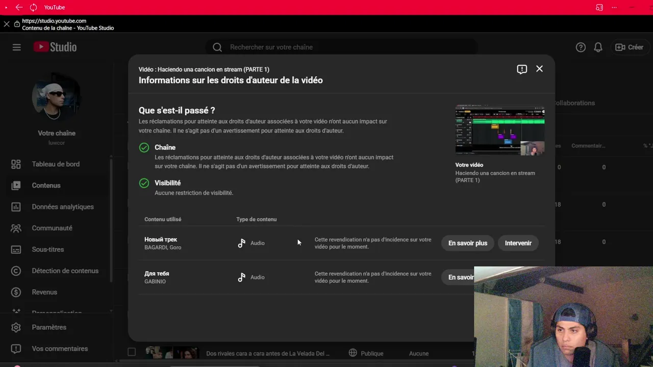Open Communauté in the sidebar
Viewport: 653px width, 367px height.
pyautogui.click(x=52, y=228)
